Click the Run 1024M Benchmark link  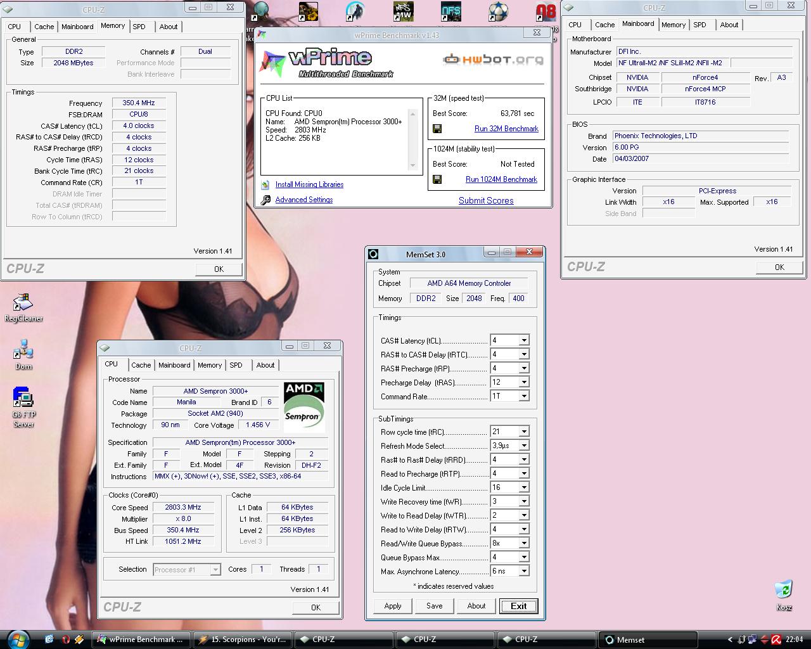pos(501,179)
